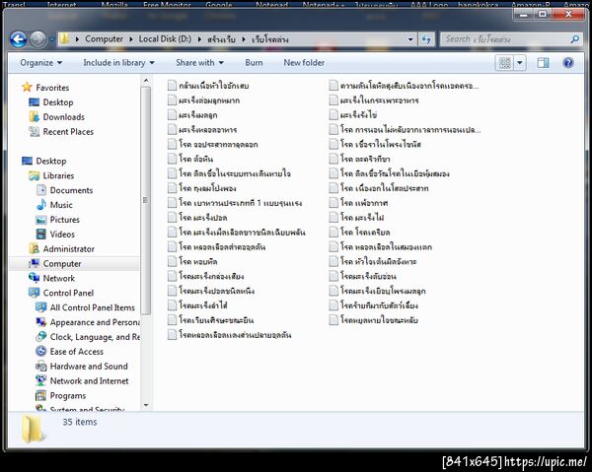Screen dimensions: 592x472
Task: Click the Forward arrow navigation button
Action: (x=37, y=39)
